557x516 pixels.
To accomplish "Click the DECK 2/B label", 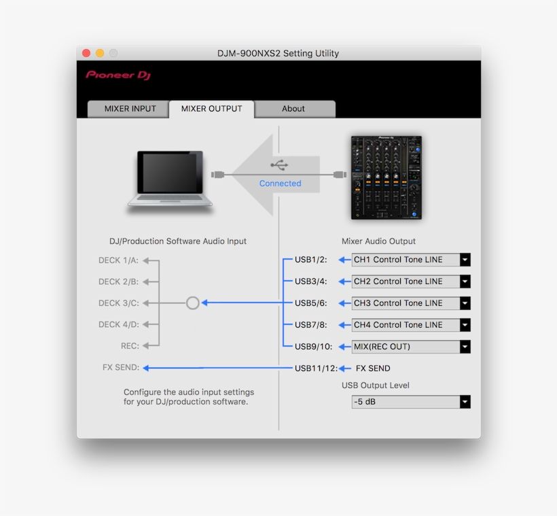I will (x=118, y=281).
